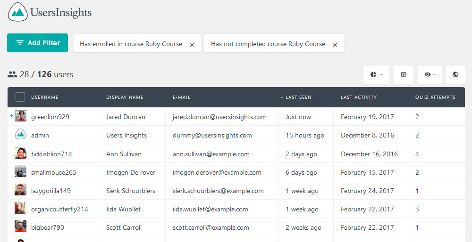Click the e-mail dummy@usersinsights.com
This screenshot has width=472, height=242.
tap(212, 136)
